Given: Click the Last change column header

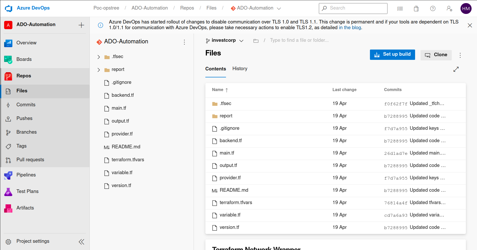Looking at the screenshot, I should click(x=344, y=90).
